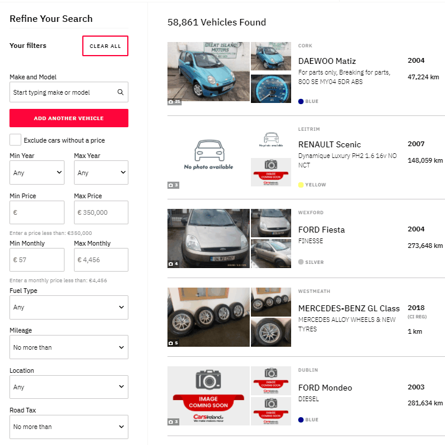This screenshot has height=445, width=445.
Task: Click WESTMEATH location label
Action: coord(314,291)
